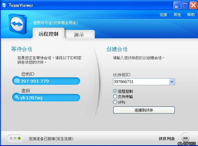Click the large TeamViewer arrows logo
198x146 pixels.
(18, 24)
